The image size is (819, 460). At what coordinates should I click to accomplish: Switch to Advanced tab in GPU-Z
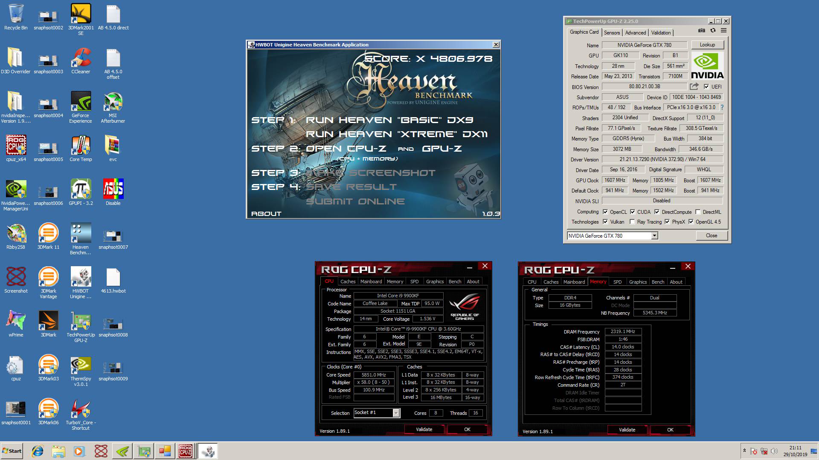636,33
